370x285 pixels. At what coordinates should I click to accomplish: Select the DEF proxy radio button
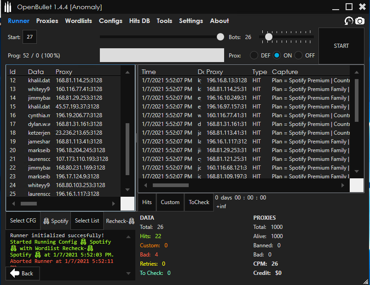(254, 55)
